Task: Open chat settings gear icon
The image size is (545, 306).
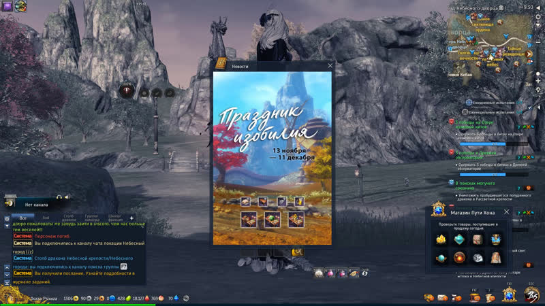Action: [7, 219]
